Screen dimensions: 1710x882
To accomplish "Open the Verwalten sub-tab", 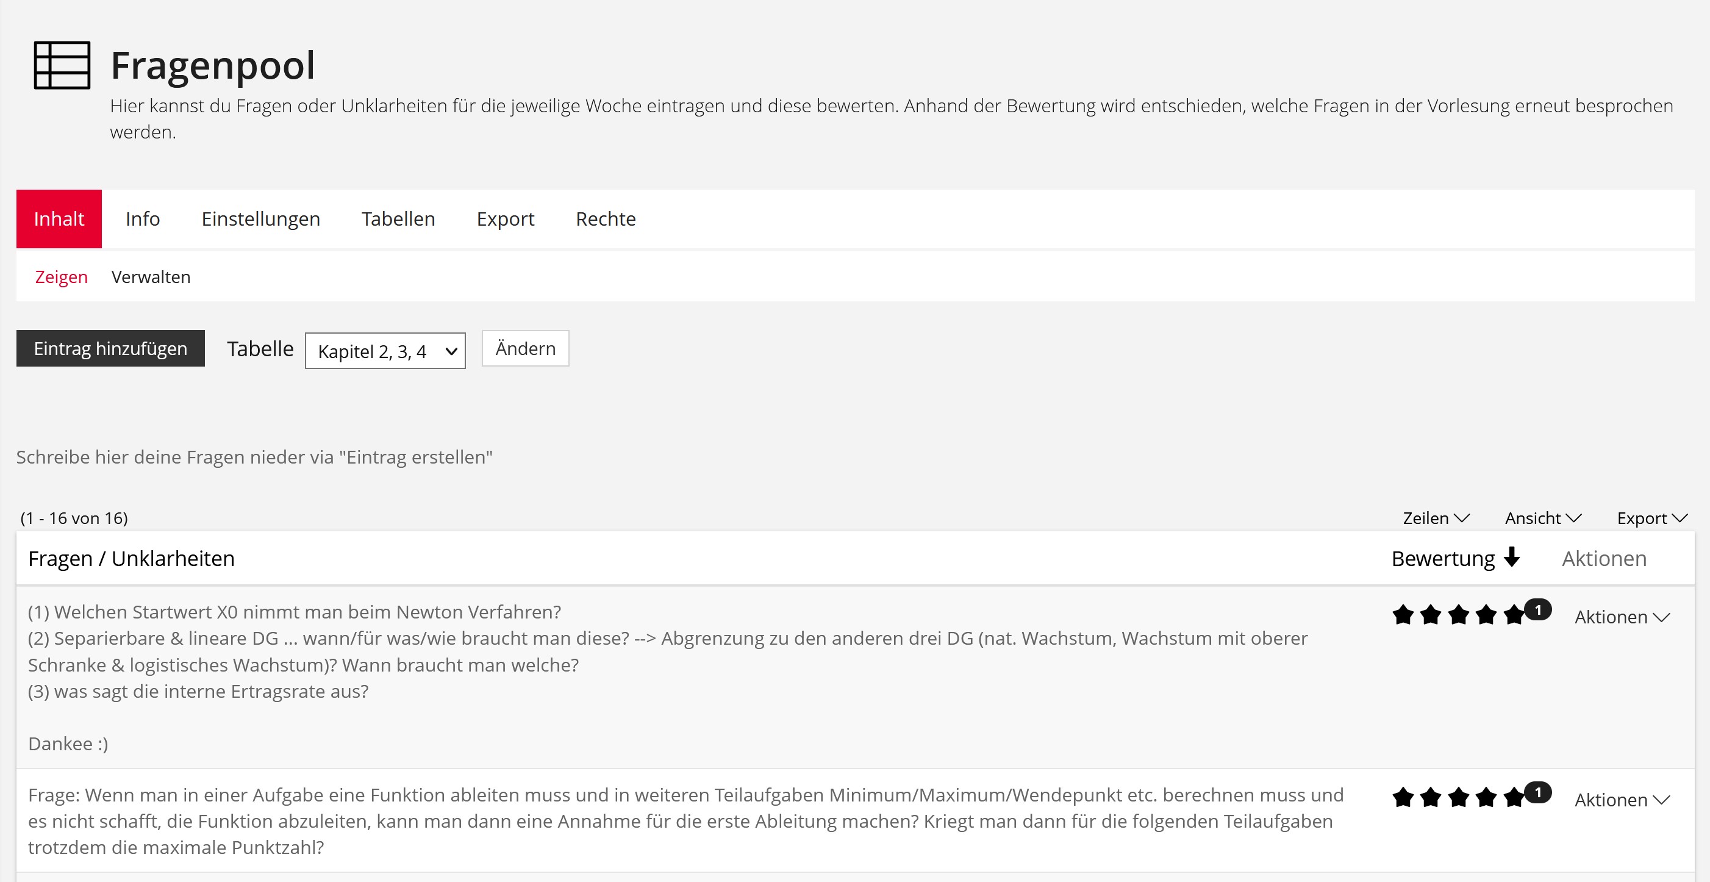I will pos(151,277).
